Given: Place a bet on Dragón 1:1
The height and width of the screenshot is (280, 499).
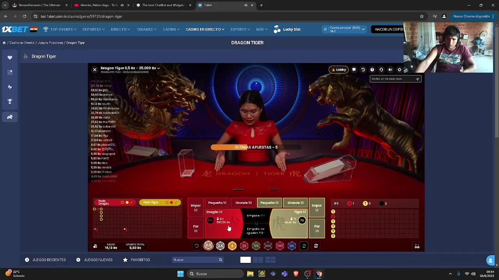Looking at the screenshot, I should point(223,223).
